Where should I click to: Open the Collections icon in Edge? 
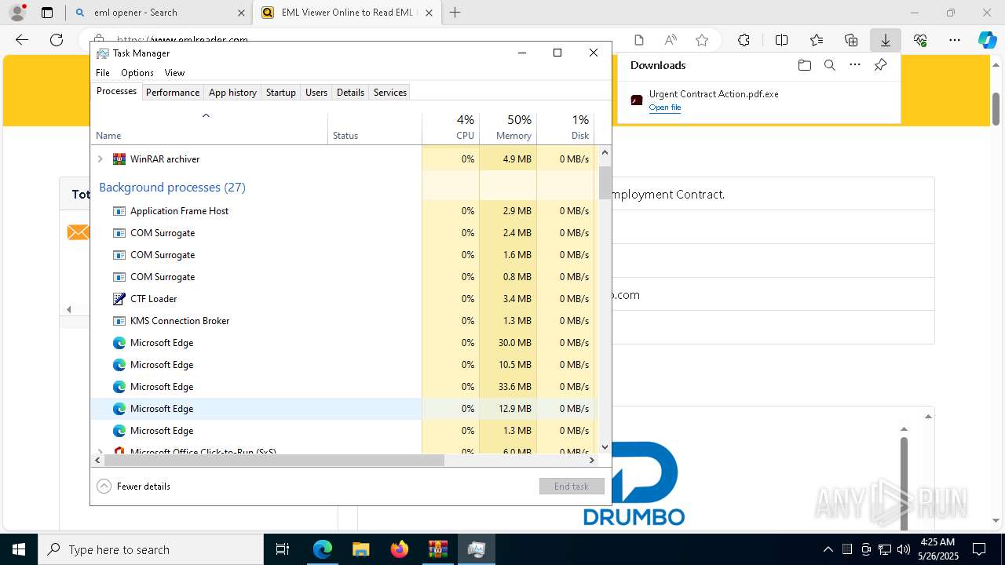(x=851, y=40)
